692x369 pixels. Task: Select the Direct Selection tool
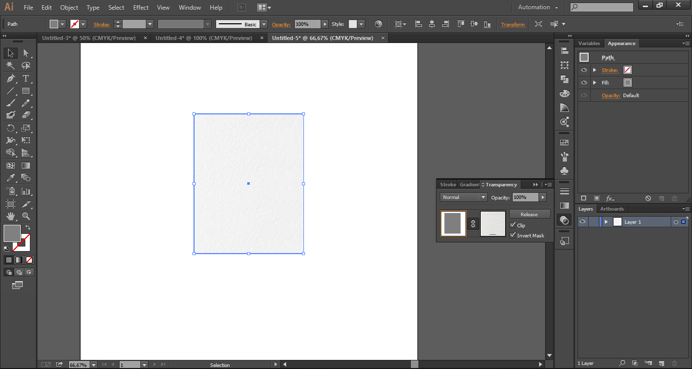[x=26, y=53]
